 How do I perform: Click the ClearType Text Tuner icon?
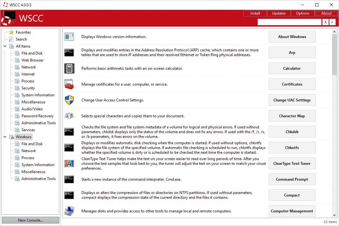(x=69, y=164)
